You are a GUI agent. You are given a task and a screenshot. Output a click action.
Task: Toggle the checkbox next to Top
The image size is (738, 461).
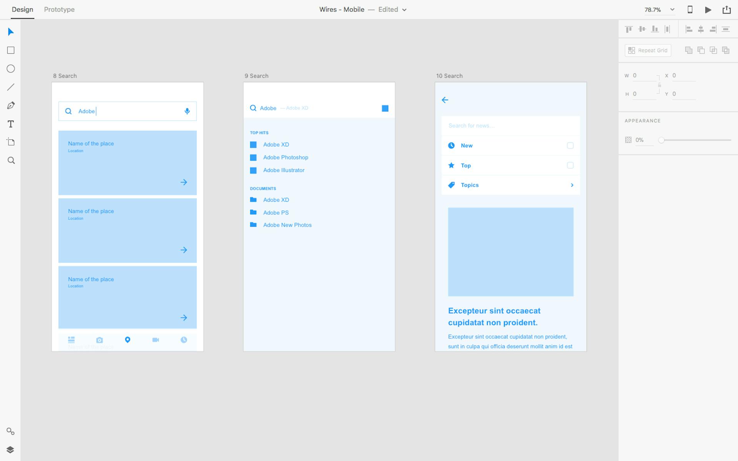click(570, 166)
